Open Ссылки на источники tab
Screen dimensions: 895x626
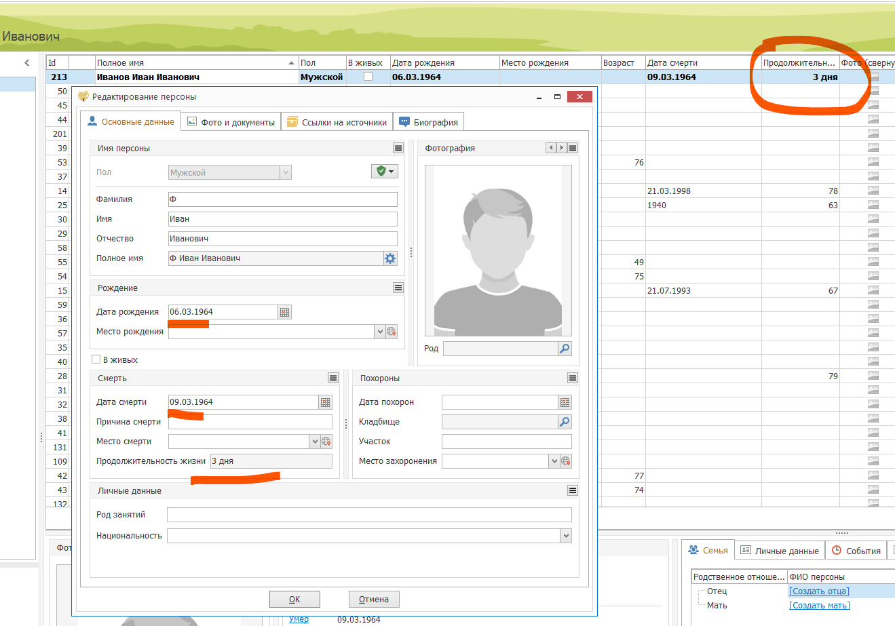(x=337, y=122)
